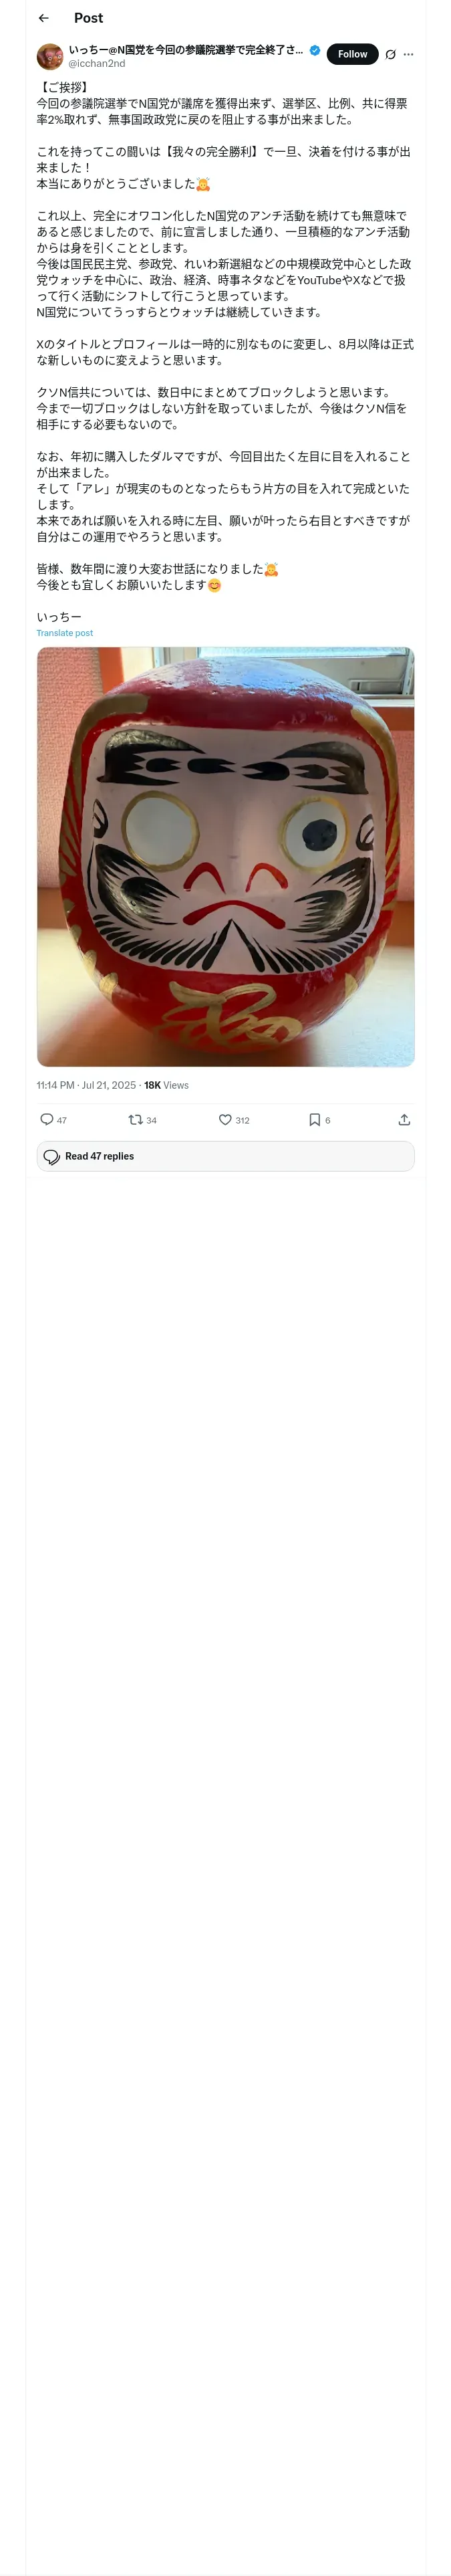Click the blue verified badge

pos(315,50)
